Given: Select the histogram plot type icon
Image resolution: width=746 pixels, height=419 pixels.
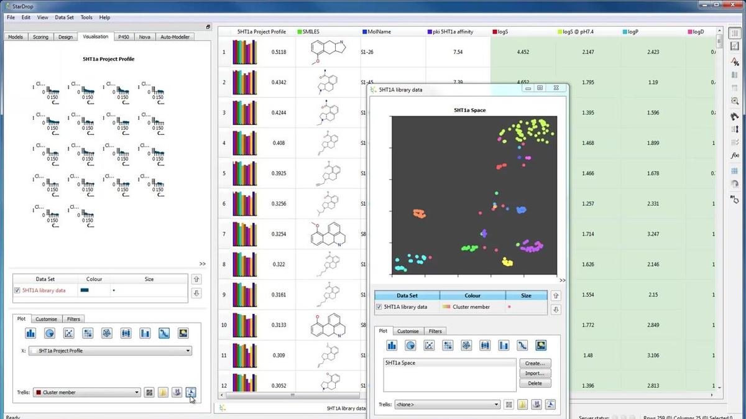Looking at the screenshot, I should coord(31,333).
